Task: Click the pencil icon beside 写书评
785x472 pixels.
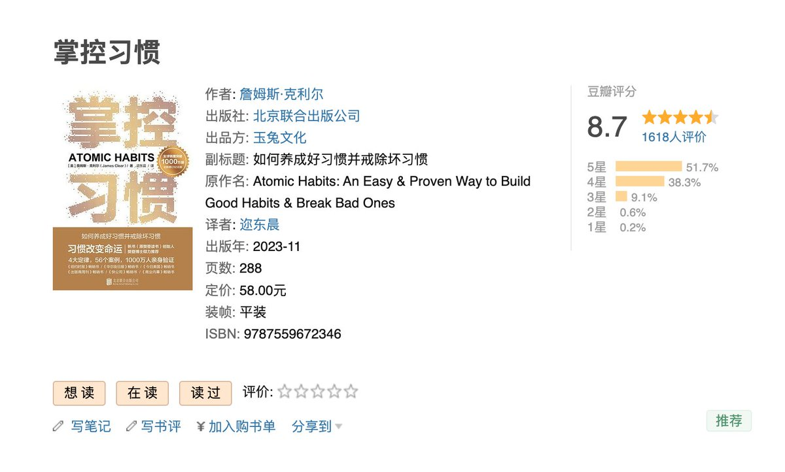Action: 131,427
